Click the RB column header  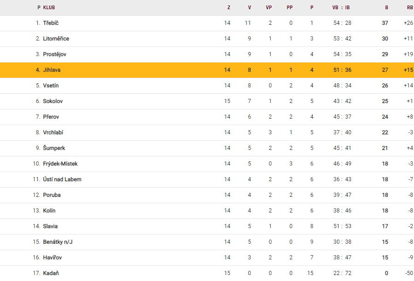coord(409,7)
